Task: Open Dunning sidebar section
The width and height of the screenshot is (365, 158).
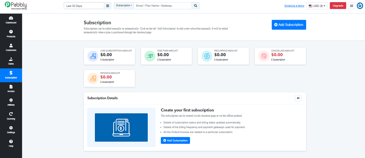Action: (x=11, y=116)
